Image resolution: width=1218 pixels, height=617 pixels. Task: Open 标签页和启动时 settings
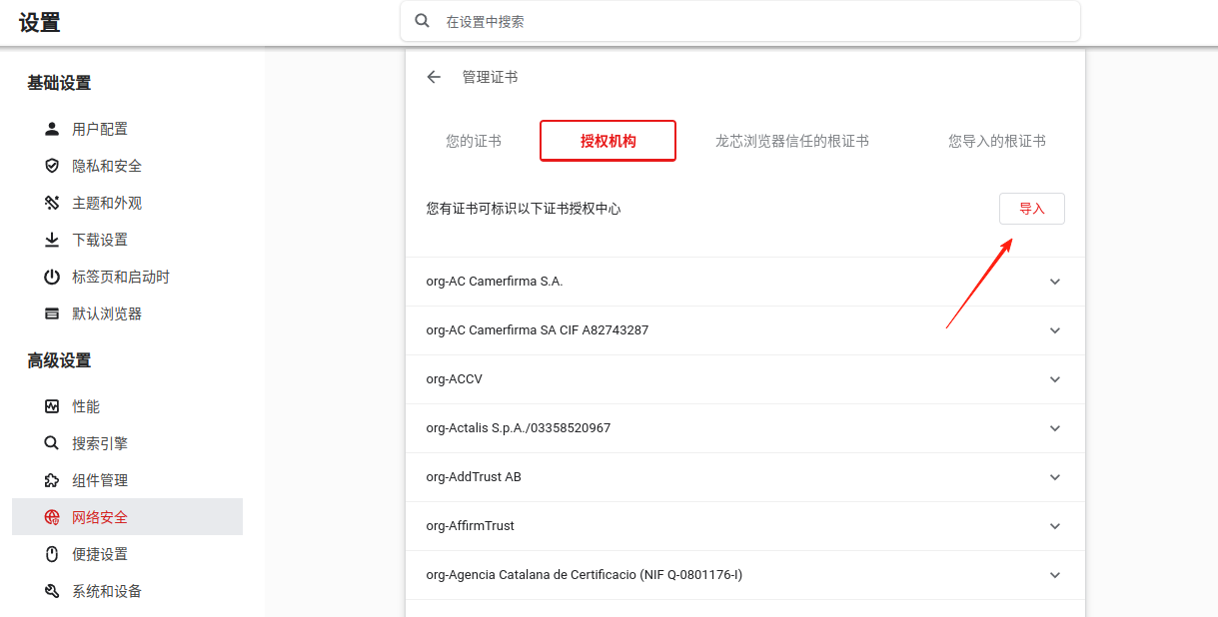(x=127, y=277)
